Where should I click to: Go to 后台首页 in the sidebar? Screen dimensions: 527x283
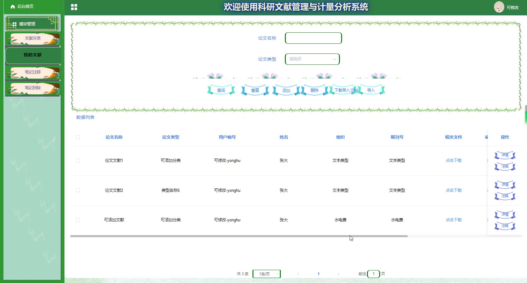25,6
